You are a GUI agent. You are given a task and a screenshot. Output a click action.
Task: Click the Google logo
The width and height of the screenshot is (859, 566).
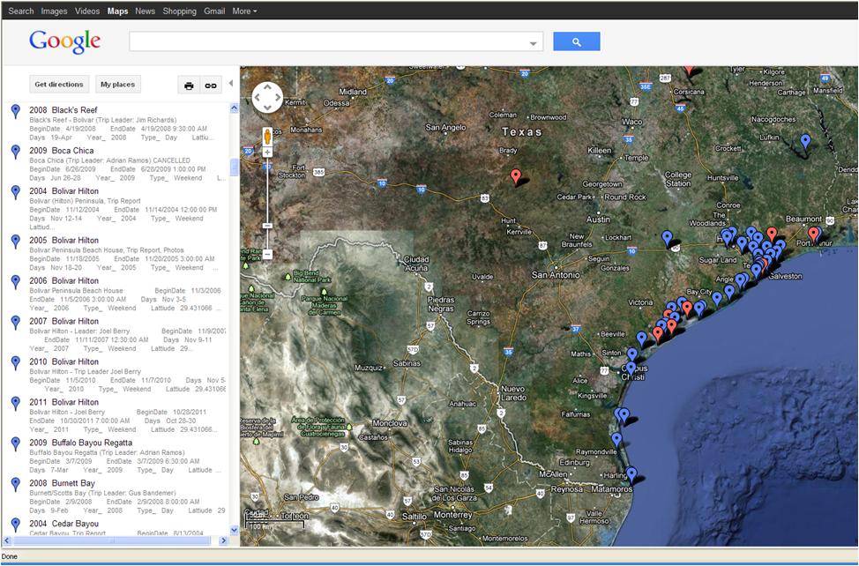[64, 41]
